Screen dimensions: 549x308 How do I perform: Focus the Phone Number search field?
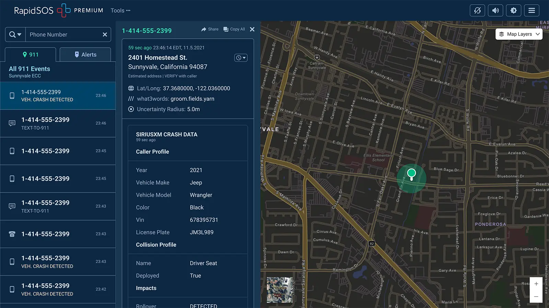click(x=63, y=35)
